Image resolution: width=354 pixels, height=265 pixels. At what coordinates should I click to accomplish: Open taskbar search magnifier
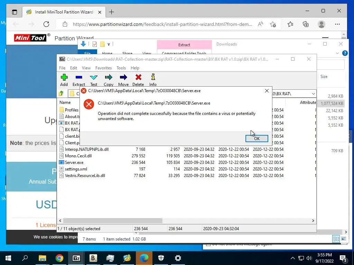(25, 258)
